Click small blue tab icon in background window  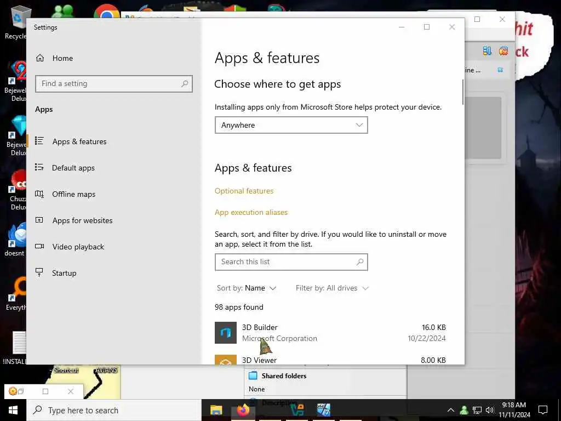pyautogui.click(x=500, y=70)
